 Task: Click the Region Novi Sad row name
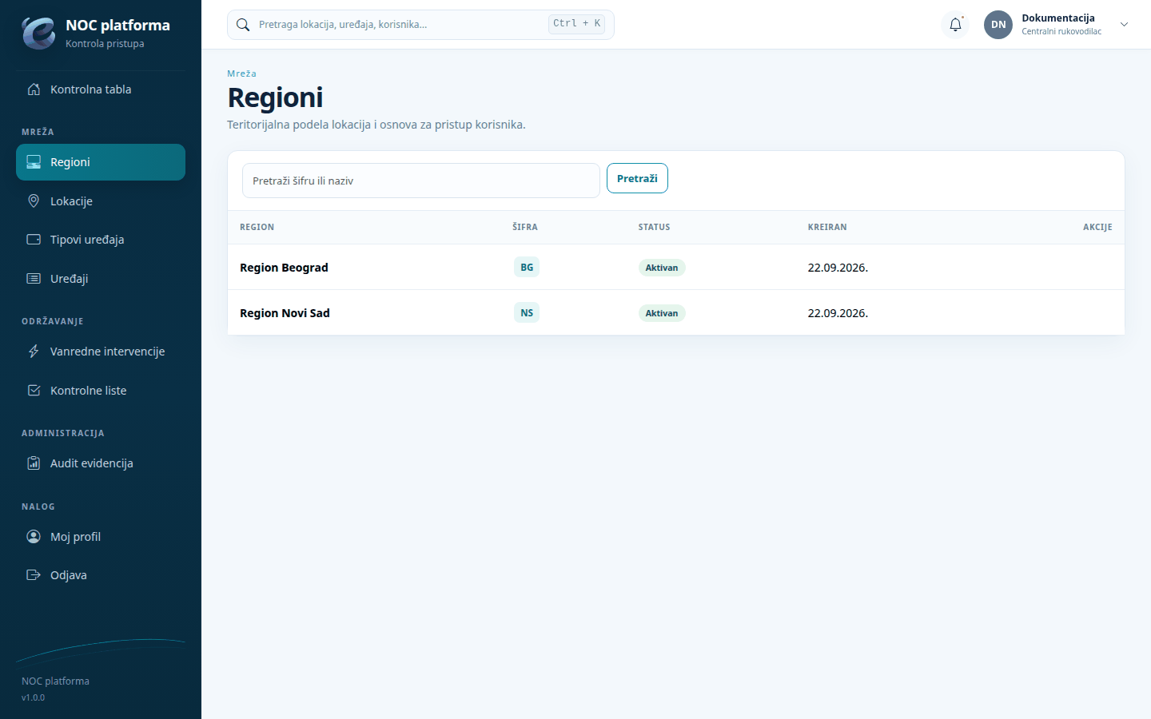(x=285, y=313)
